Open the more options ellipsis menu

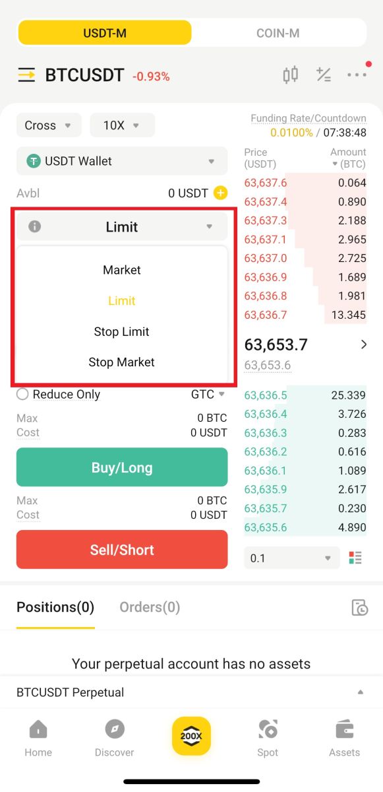coord(357,75)
